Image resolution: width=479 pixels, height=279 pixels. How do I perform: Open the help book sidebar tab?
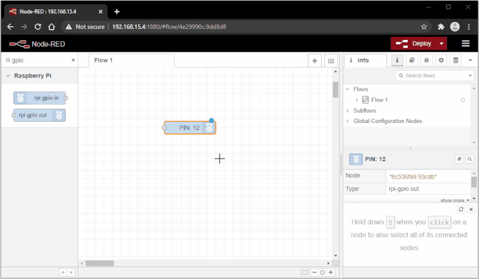(x=412, y=61)
